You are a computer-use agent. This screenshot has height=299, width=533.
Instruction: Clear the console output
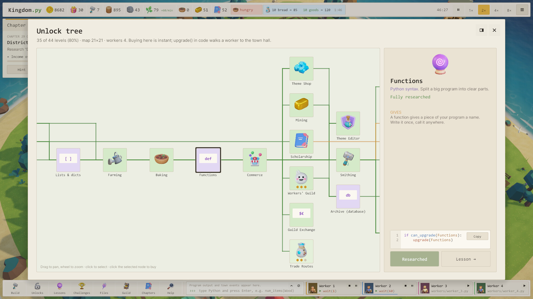299,286
